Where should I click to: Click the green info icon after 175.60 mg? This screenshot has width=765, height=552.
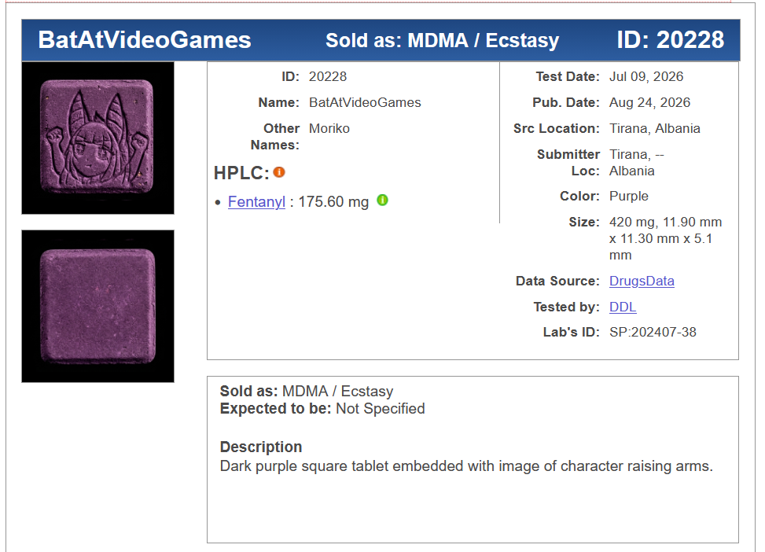pyautogui.click(x=382, y=200)
